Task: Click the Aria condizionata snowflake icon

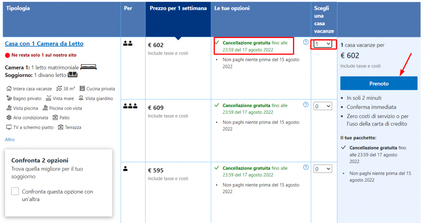Action: coord(9,117)
